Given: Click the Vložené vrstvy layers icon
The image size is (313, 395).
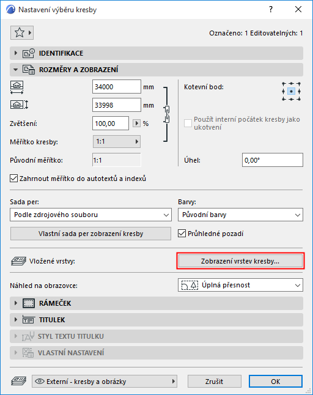Looking at the screenshot, I should (x=18, y=261).
